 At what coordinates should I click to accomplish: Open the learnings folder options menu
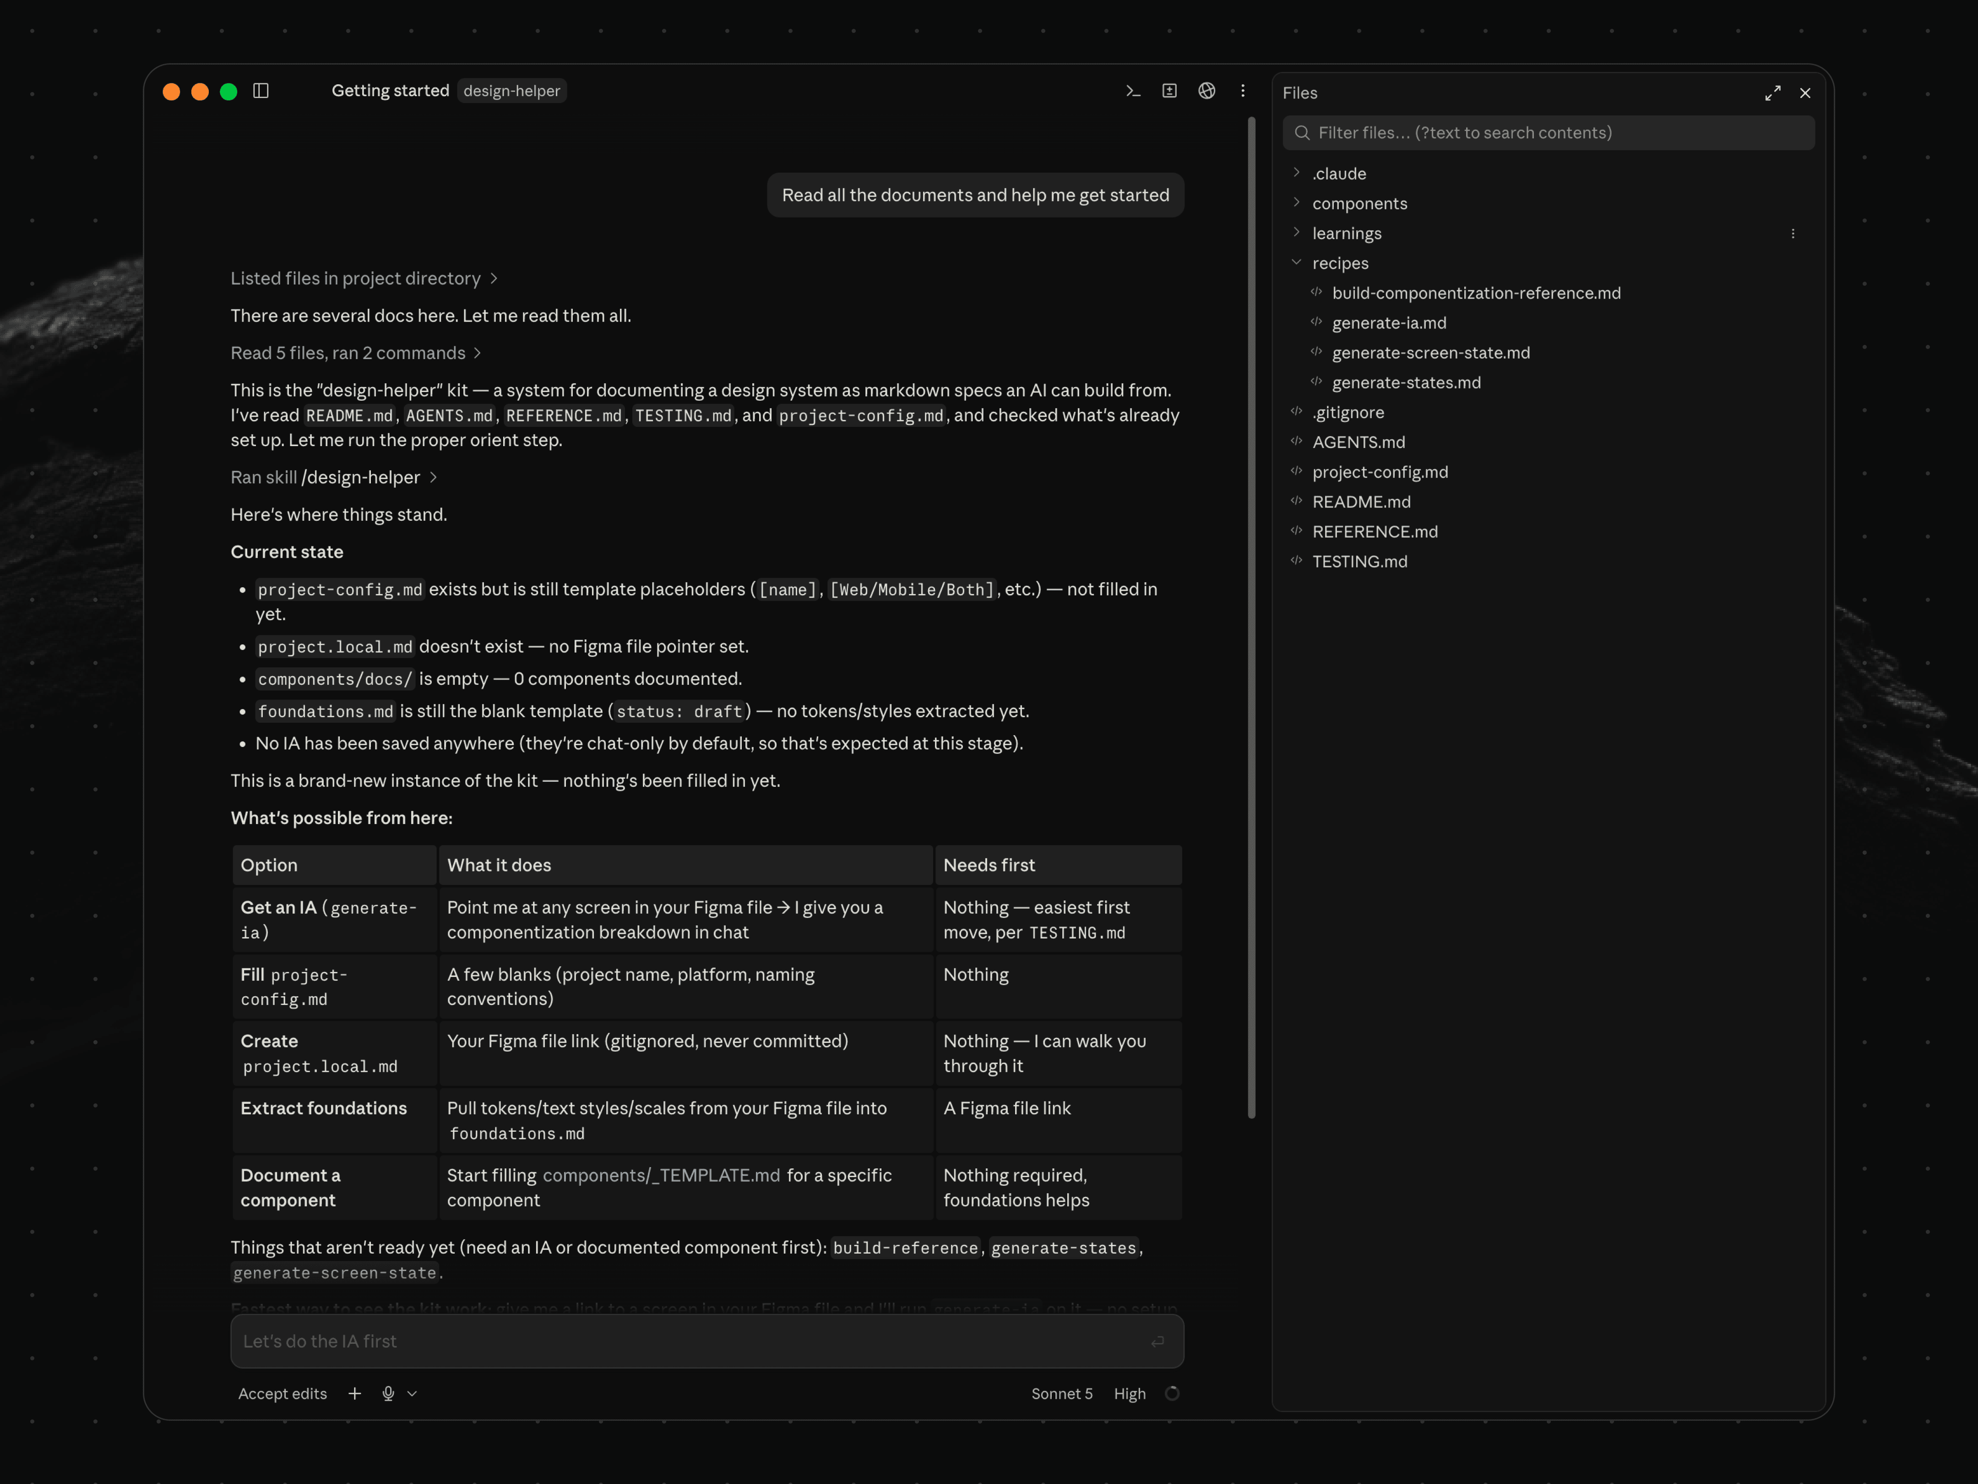point(1793,234)
